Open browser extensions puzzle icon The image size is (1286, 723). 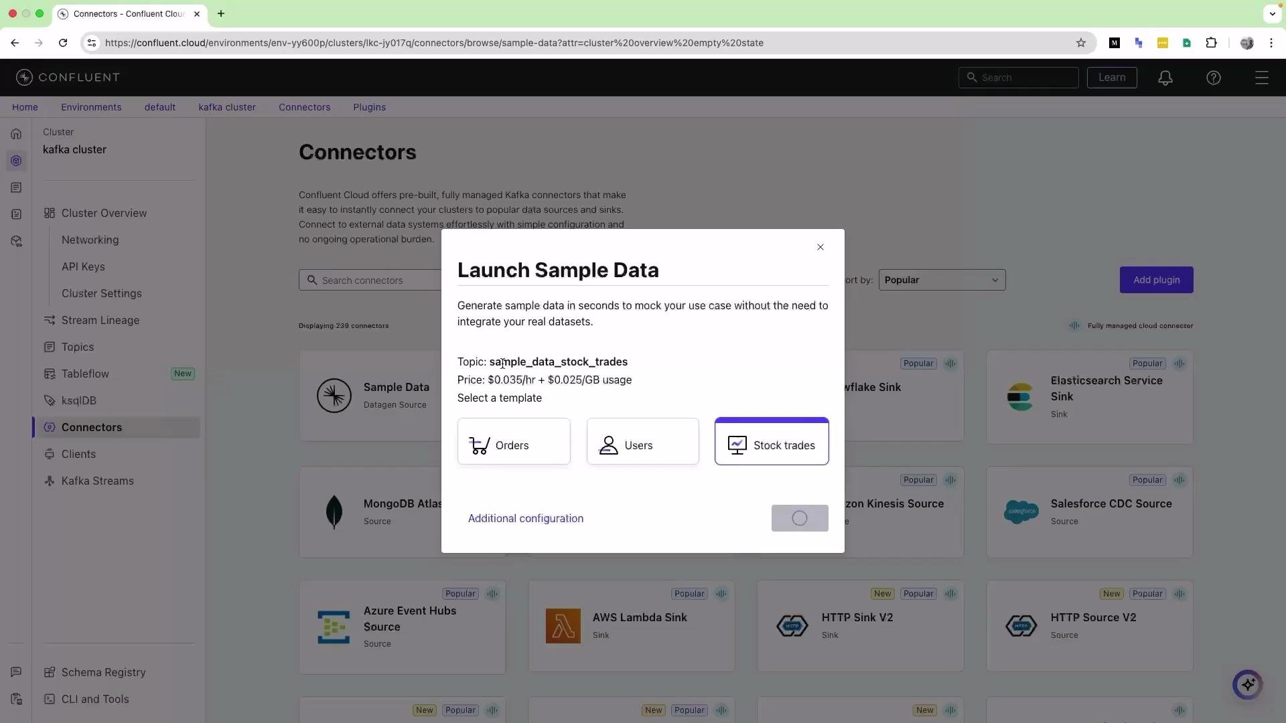click(x=1211, y=43)
